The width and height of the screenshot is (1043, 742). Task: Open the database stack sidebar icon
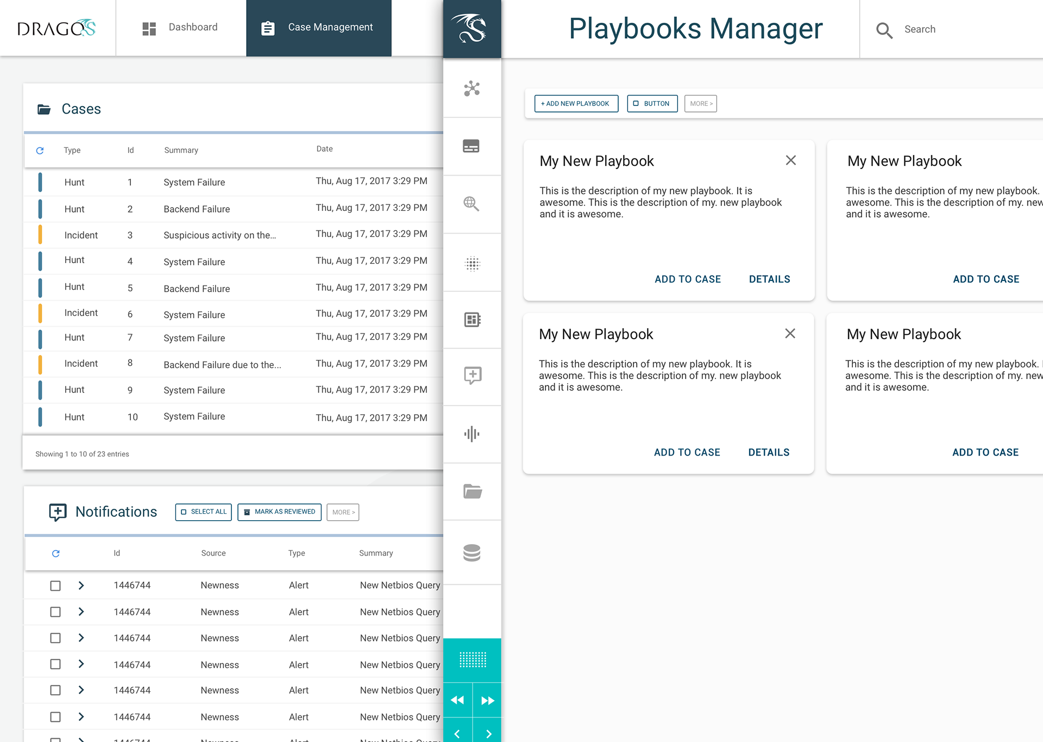472,553
